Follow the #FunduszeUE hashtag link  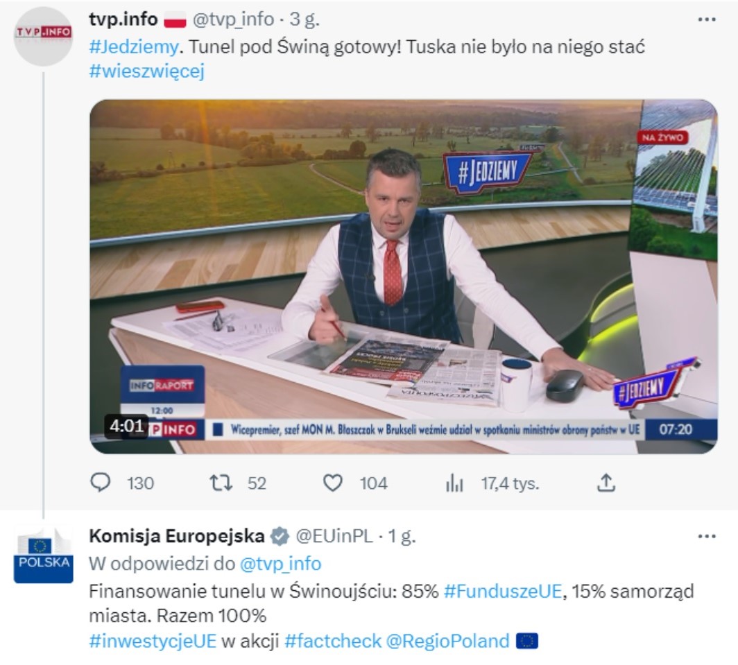[503, 591]
